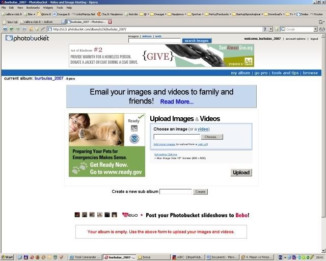Viewport: 326px width, 261px height.
Task: Click the new sub album name field
Action: 176,192
